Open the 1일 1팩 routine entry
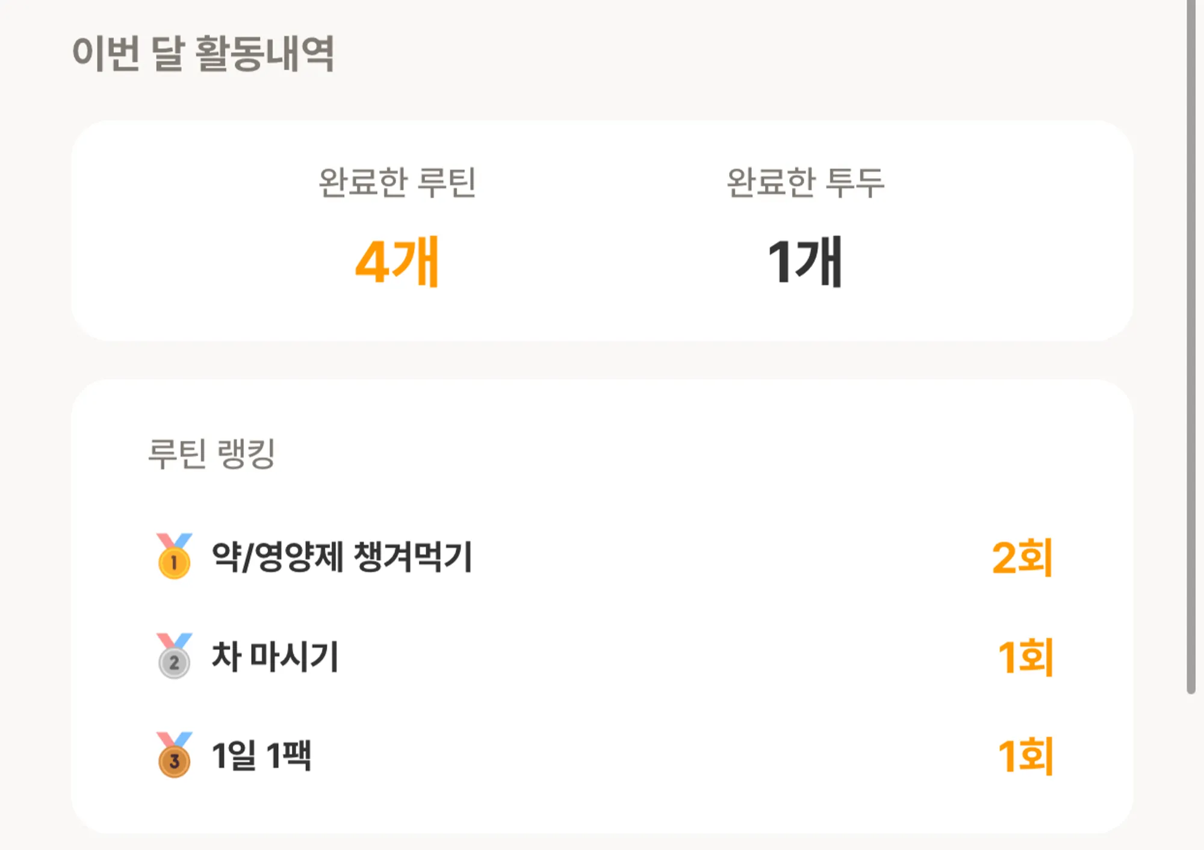Screen dimensions: 1204x850 click(x=261, y=755)
